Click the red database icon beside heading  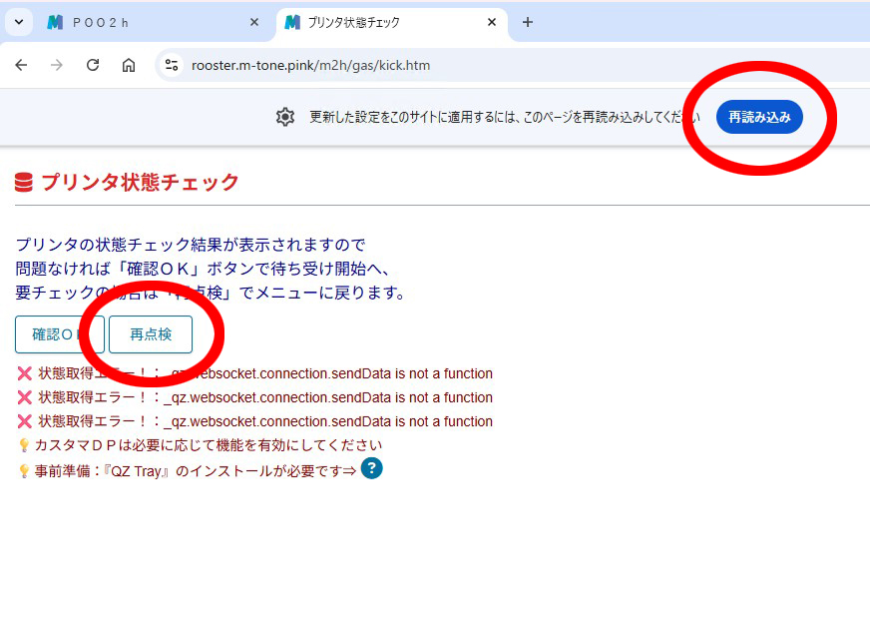[24, 183]
